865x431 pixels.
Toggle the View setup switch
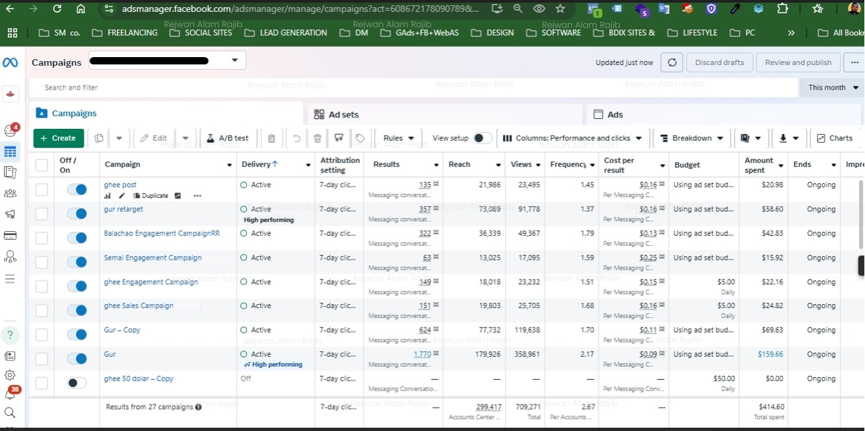click(x=482, y=138)
